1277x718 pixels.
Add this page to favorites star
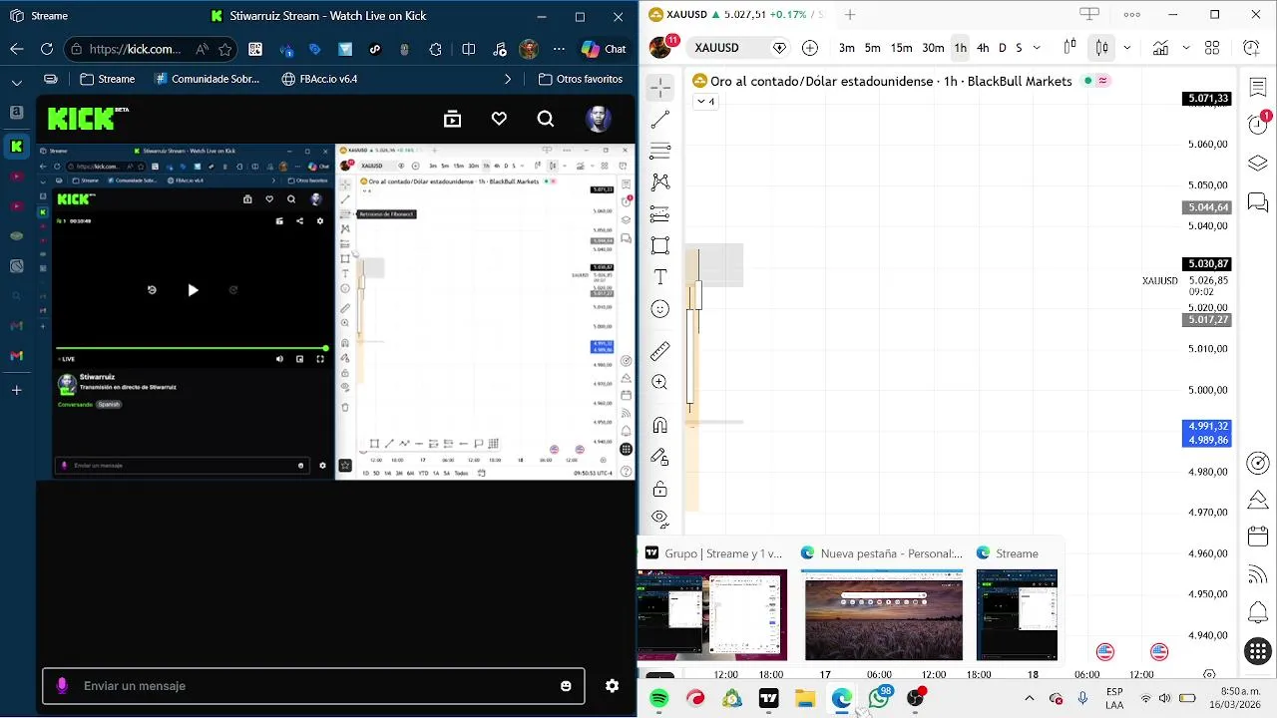pyautogui.click(x=225, y=49)
